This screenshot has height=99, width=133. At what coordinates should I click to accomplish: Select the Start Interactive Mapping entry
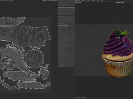click(66, 19)
